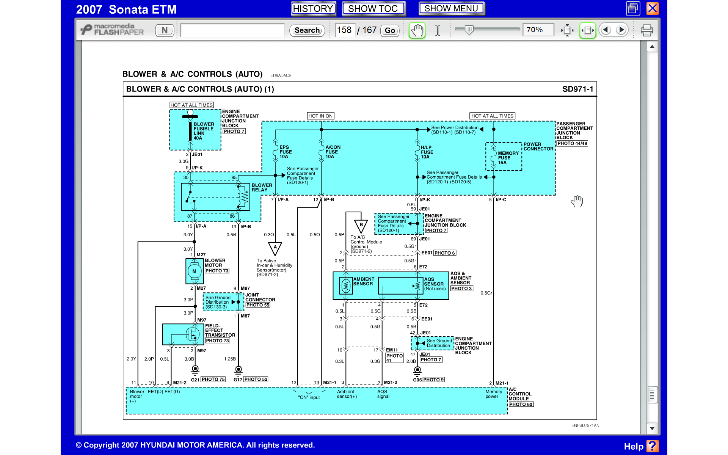This screenshot has height=455, width=728.
Task: Click the EPS FUSE 10A label
Action: 286,152
